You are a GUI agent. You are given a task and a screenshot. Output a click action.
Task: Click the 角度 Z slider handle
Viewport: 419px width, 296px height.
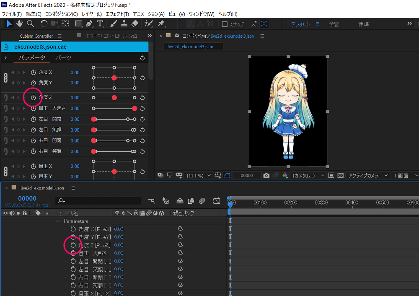pos(114,98)
